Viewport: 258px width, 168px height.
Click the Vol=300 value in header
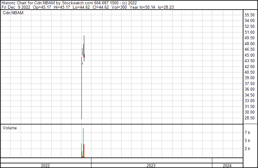pyautogui.click(x=119, y=7)
